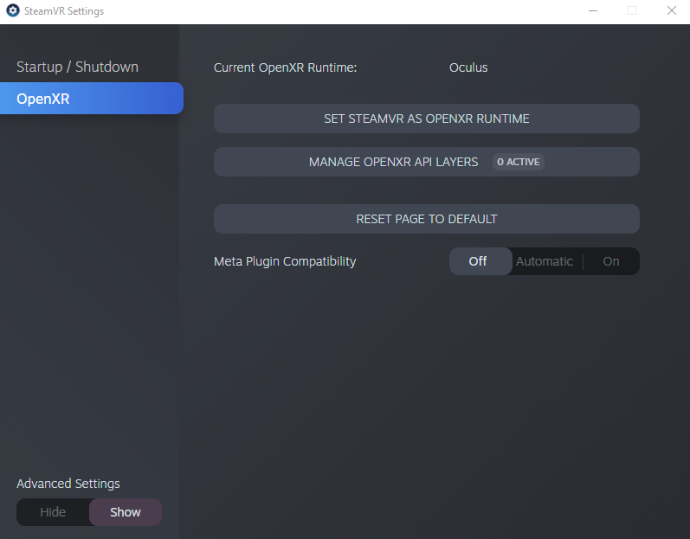Minimize the SteamVR Settings window
The height and width of the screenshot is (539, 690).
click(x=593, y=11)
